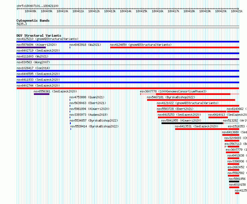The image size is (247, 204).
Task: Click the 180414k ruler tick label
Action: click(126, 11)
